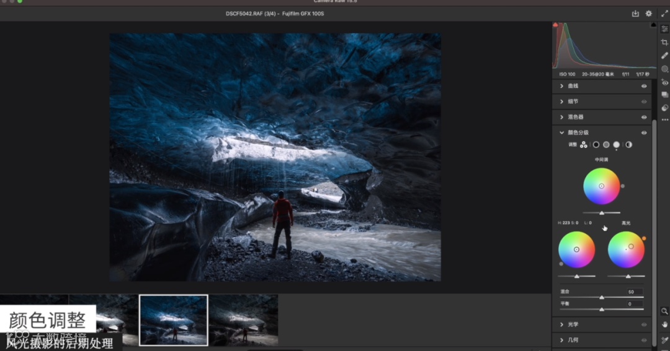This screenshot has height=351, width=670.
Task: Toggle visibility of 颜色分级 panel
Action: tap(644, 132)
